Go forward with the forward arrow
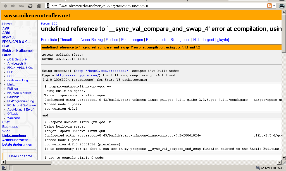The width and height of the screenshot is (286, 171). [x=13, y=6]
